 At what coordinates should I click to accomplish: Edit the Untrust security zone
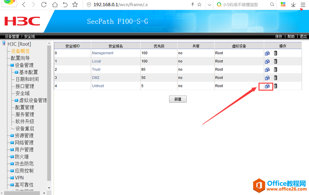click(x=267, y=86)
